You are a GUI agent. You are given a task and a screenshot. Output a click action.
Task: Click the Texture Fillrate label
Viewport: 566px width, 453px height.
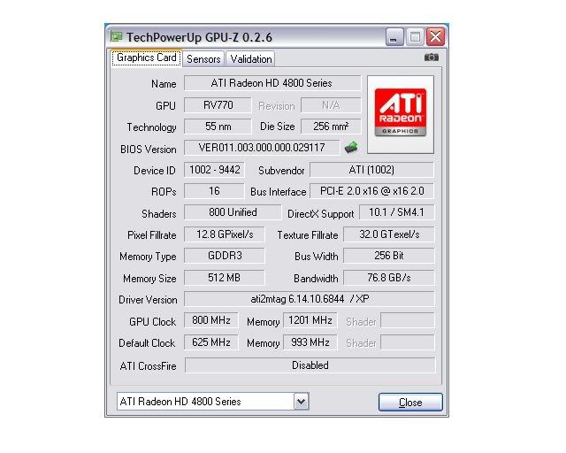[x=308, y=235]
